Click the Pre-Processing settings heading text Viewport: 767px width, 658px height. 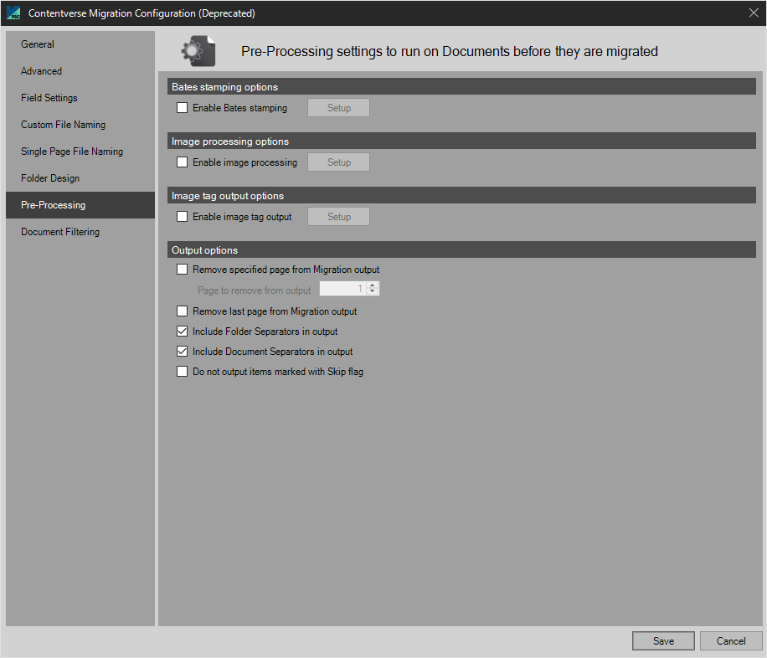[450, 51]
